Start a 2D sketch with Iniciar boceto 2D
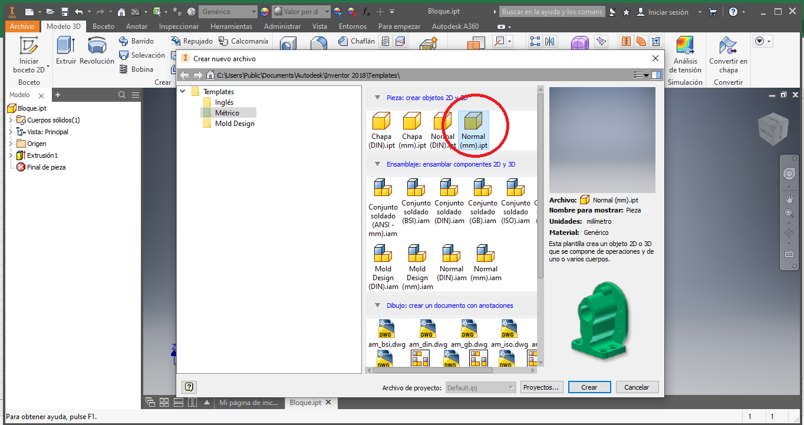 29,55
